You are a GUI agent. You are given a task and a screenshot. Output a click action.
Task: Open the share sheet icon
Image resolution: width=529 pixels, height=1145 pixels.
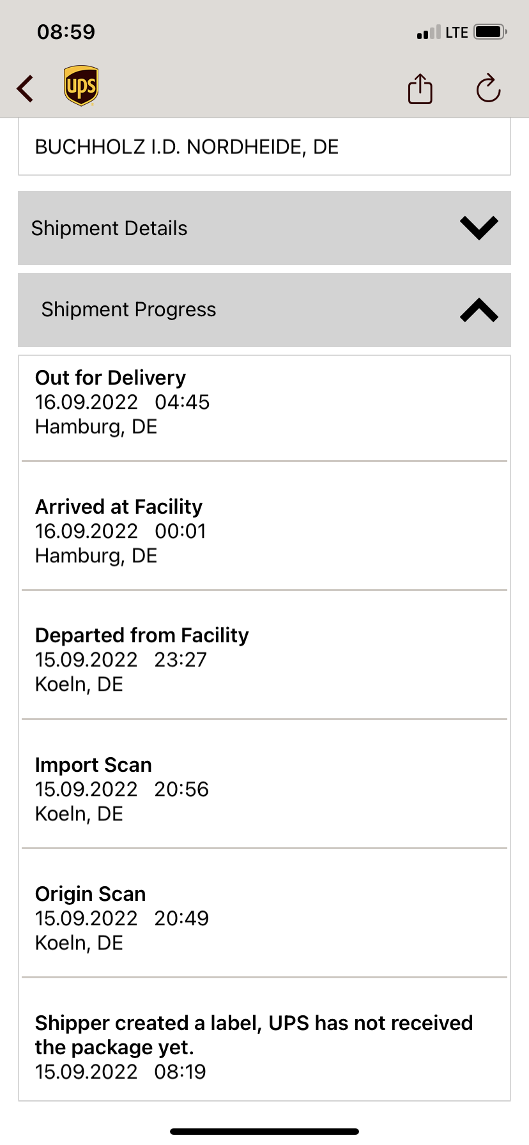[420, 89]
